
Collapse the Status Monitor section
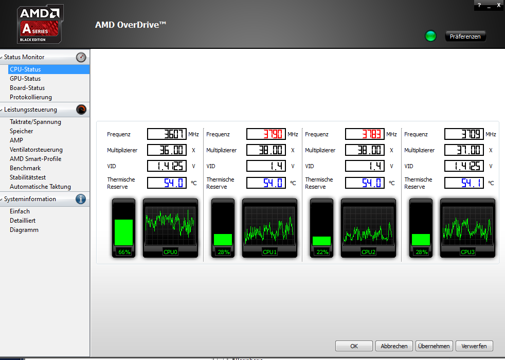coord(2,57)
